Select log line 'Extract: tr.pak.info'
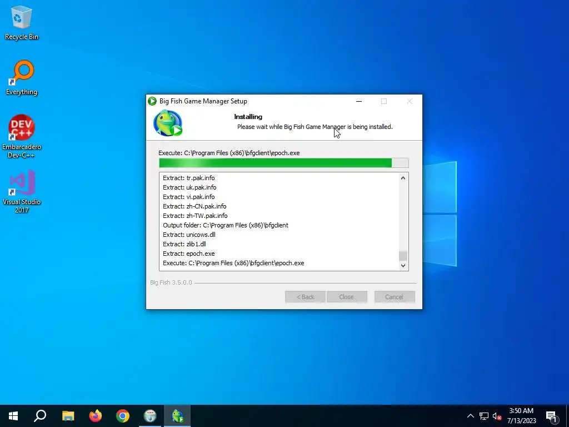This screenshot has height=427, width=569. [189, 178]
